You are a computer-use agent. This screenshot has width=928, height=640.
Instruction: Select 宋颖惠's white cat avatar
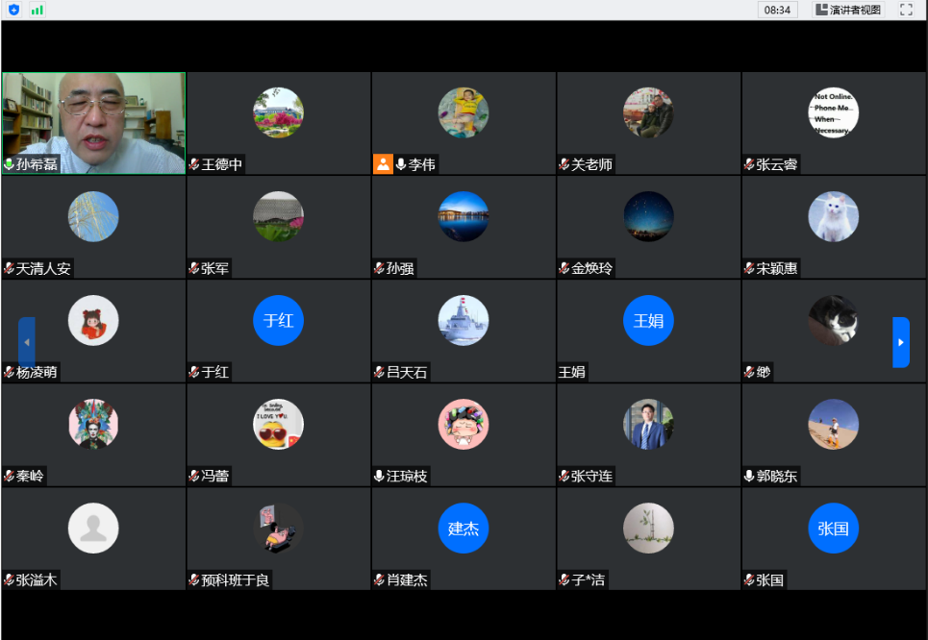[833, 217]
